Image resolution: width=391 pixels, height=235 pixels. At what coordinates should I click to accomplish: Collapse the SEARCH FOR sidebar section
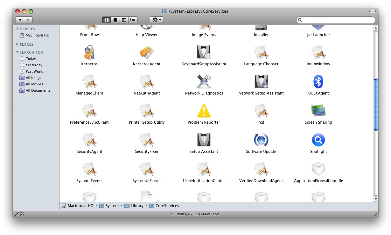17,52
